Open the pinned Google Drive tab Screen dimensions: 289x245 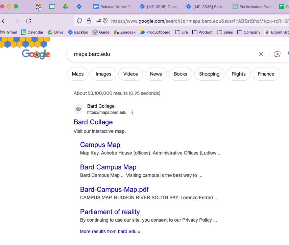pyautogui.click(x=66, y=7)
